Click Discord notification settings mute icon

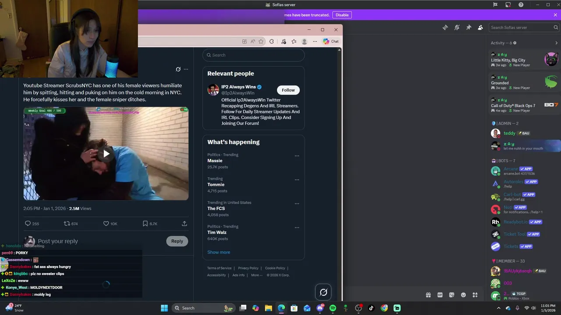[457, 27]
